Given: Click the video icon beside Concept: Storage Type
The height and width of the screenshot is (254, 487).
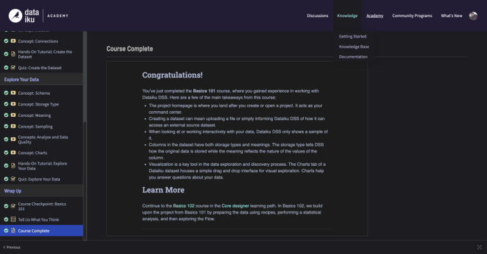Looking at the screenshot, I should (13, 104).
